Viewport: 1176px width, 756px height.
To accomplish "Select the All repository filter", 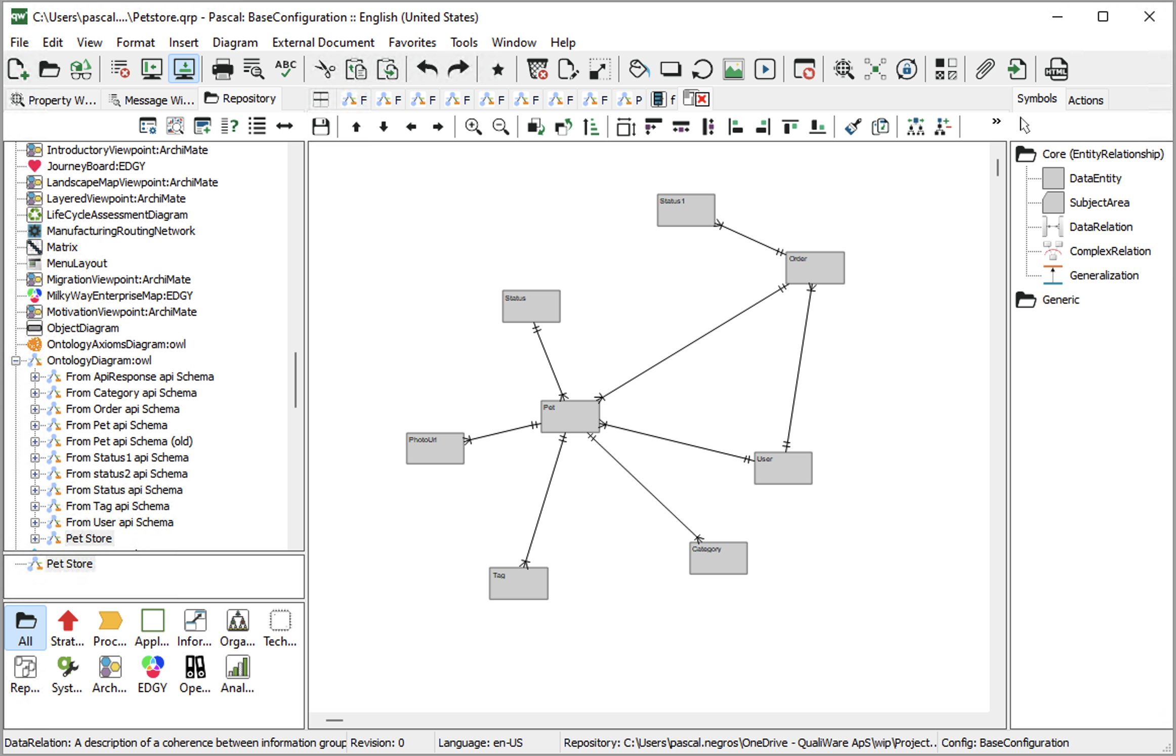I will coord(25,627).
